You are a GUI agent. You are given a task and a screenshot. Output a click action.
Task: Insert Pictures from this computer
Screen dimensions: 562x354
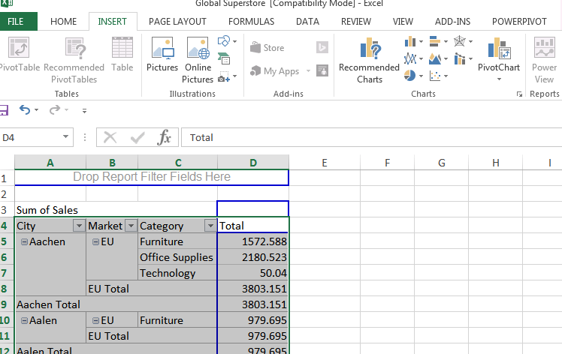click(x=162, y=54)
